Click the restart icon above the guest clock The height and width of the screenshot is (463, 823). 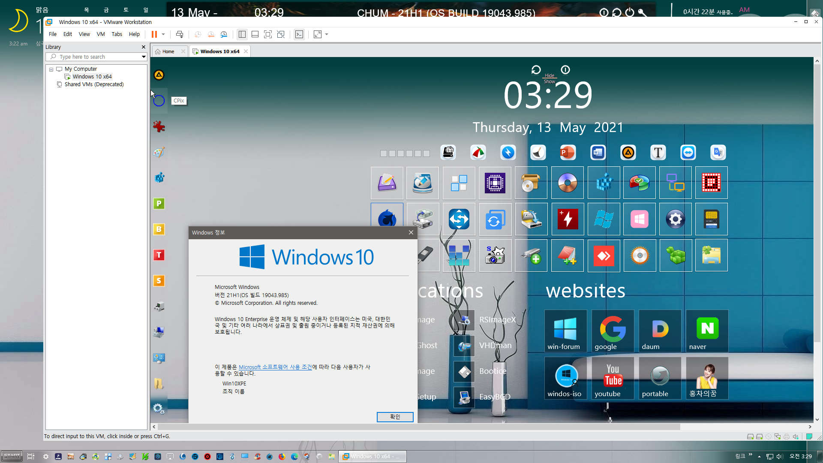point(536,69)
